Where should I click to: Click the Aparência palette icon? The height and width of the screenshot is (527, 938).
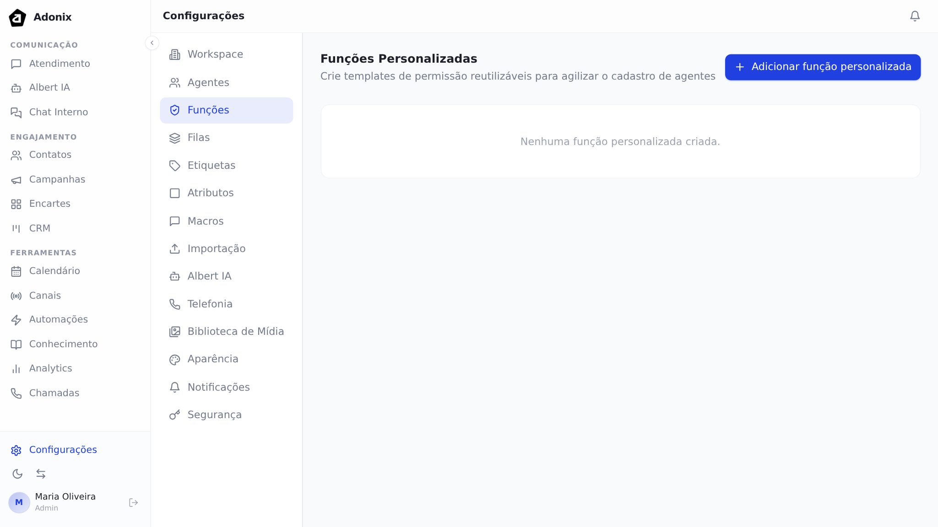(x=174, y=359)
